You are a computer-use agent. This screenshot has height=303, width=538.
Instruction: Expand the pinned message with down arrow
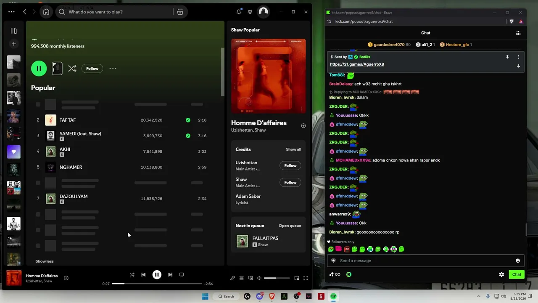[x=519, y=66]
